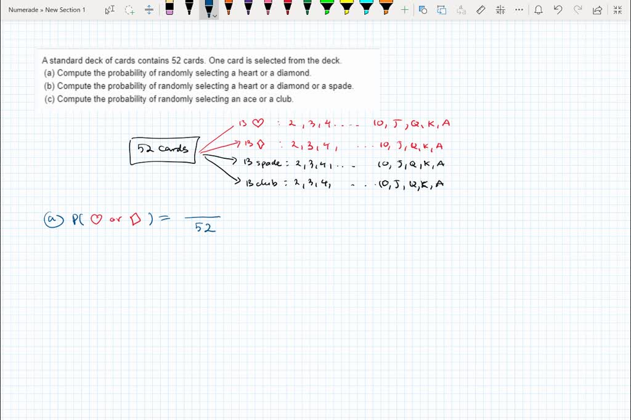
Task: Click part (c) ace or club text
Action: (169, 99)
